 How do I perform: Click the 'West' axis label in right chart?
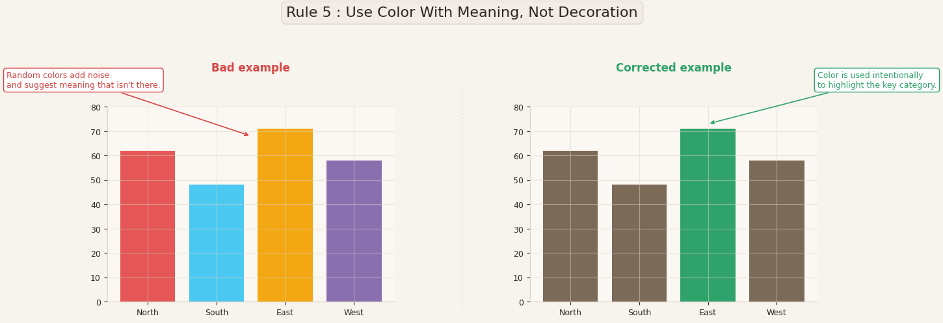coord(777,313)
